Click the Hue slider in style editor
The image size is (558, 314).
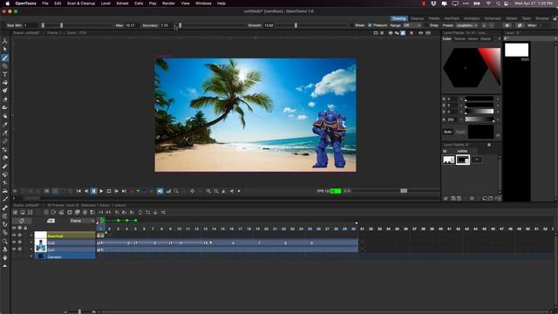[480, 99]
